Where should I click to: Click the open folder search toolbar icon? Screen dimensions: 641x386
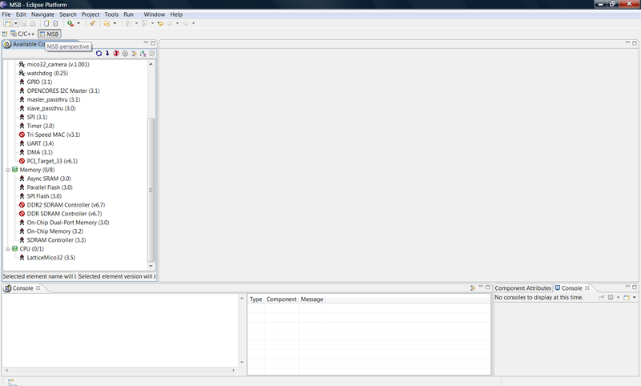pyautogui.click(x=107, y=23)
